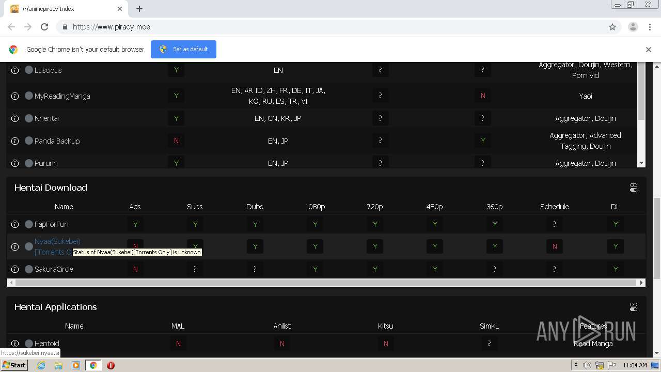Open info icon for Panda Backup row
The image size is (661, 372).
(x=15, y=141)
